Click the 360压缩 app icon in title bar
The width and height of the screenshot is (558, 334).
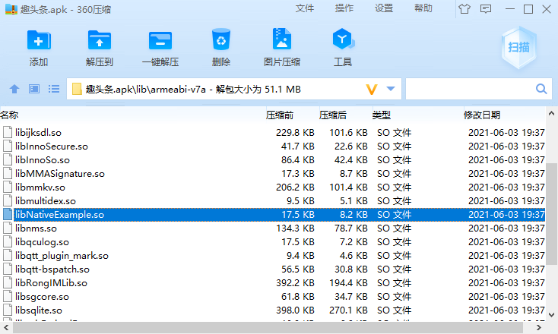pyautogui.click(x=11, y=9)
